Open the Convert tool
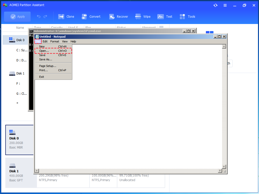The width and height of the screenshot is (259, 194). [x=91, y=16]
